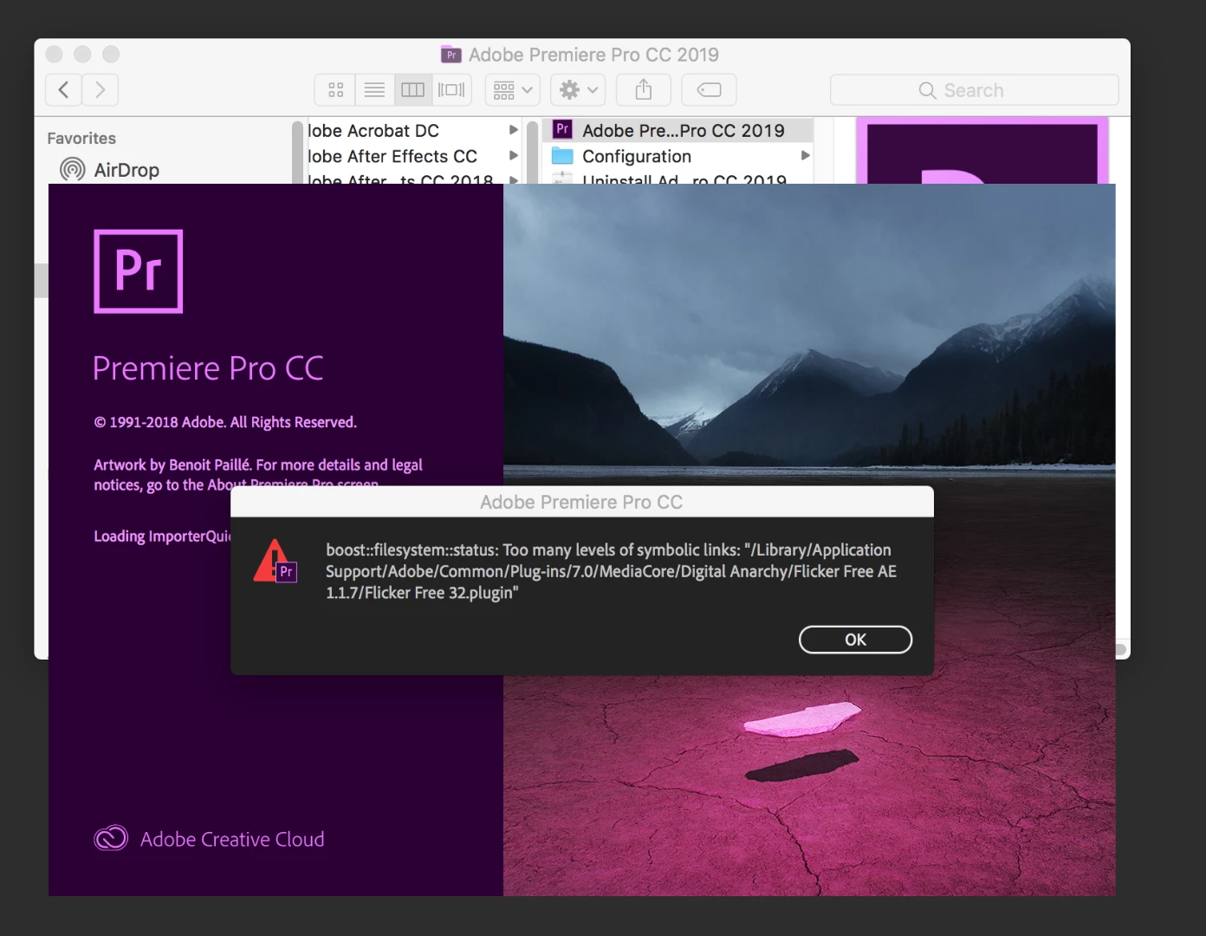Open the Finder gear action menu
This screenshot has width=1206, height=936.
578,90
